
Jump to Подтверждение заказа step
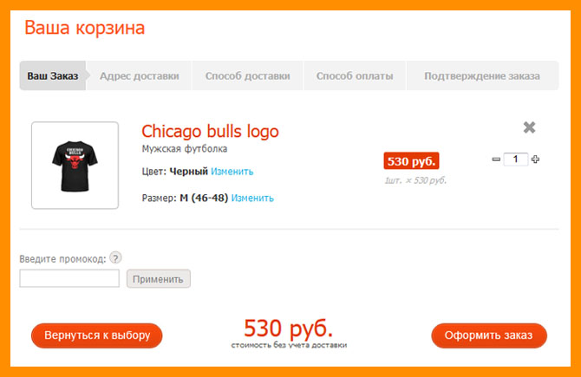coord(482,76)
